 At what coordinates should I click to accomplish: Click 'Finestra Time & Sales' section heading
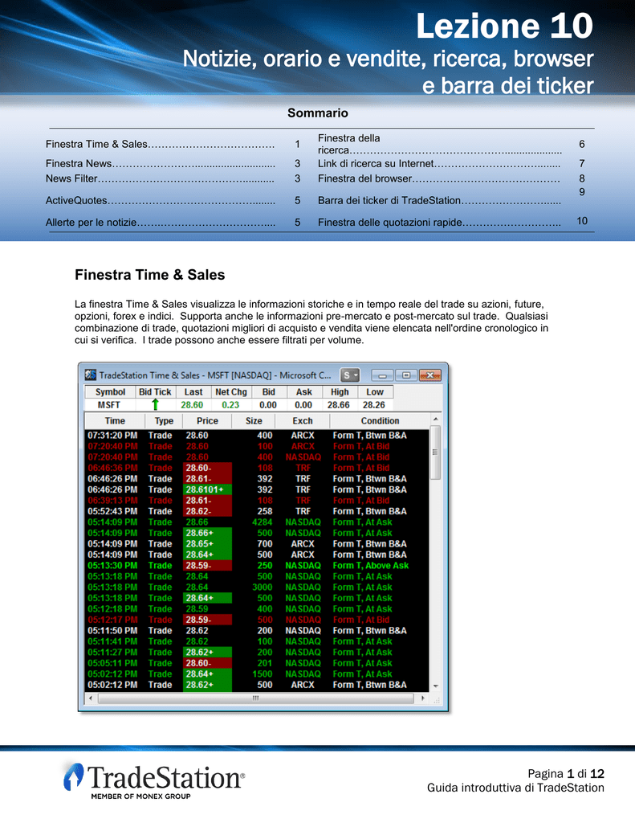(149, 275)
